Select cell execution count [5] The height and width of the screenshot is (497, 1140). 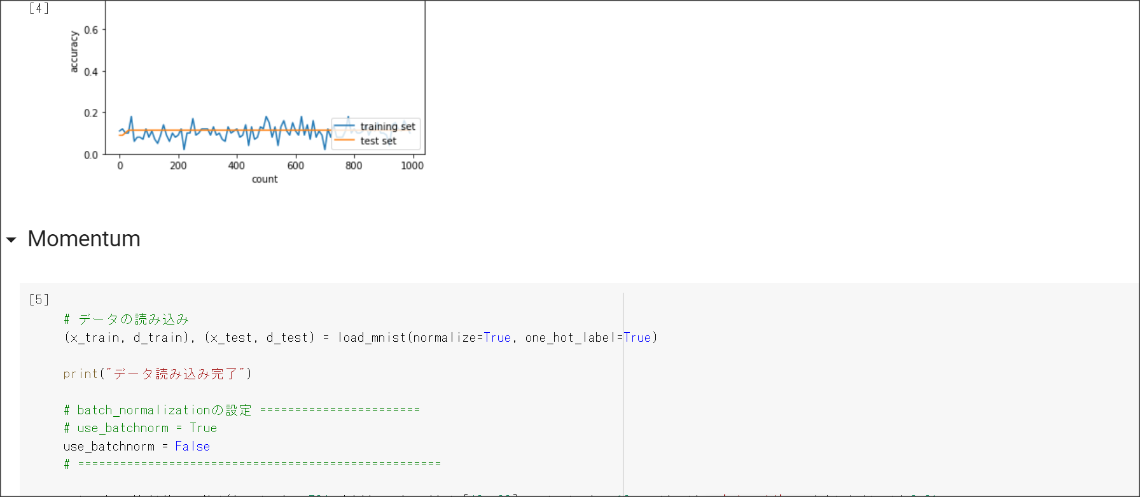coord(39,300)
